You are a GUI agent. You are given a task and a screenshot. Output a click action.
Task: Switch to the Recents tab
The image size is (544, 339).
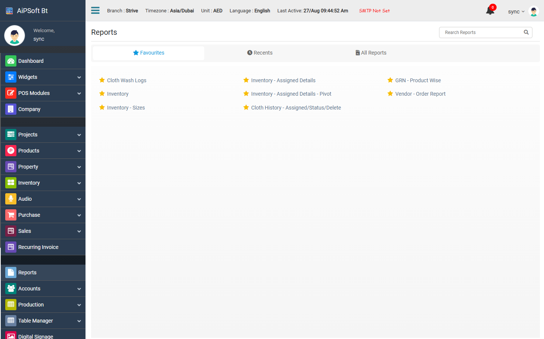[x=260, y=53]
